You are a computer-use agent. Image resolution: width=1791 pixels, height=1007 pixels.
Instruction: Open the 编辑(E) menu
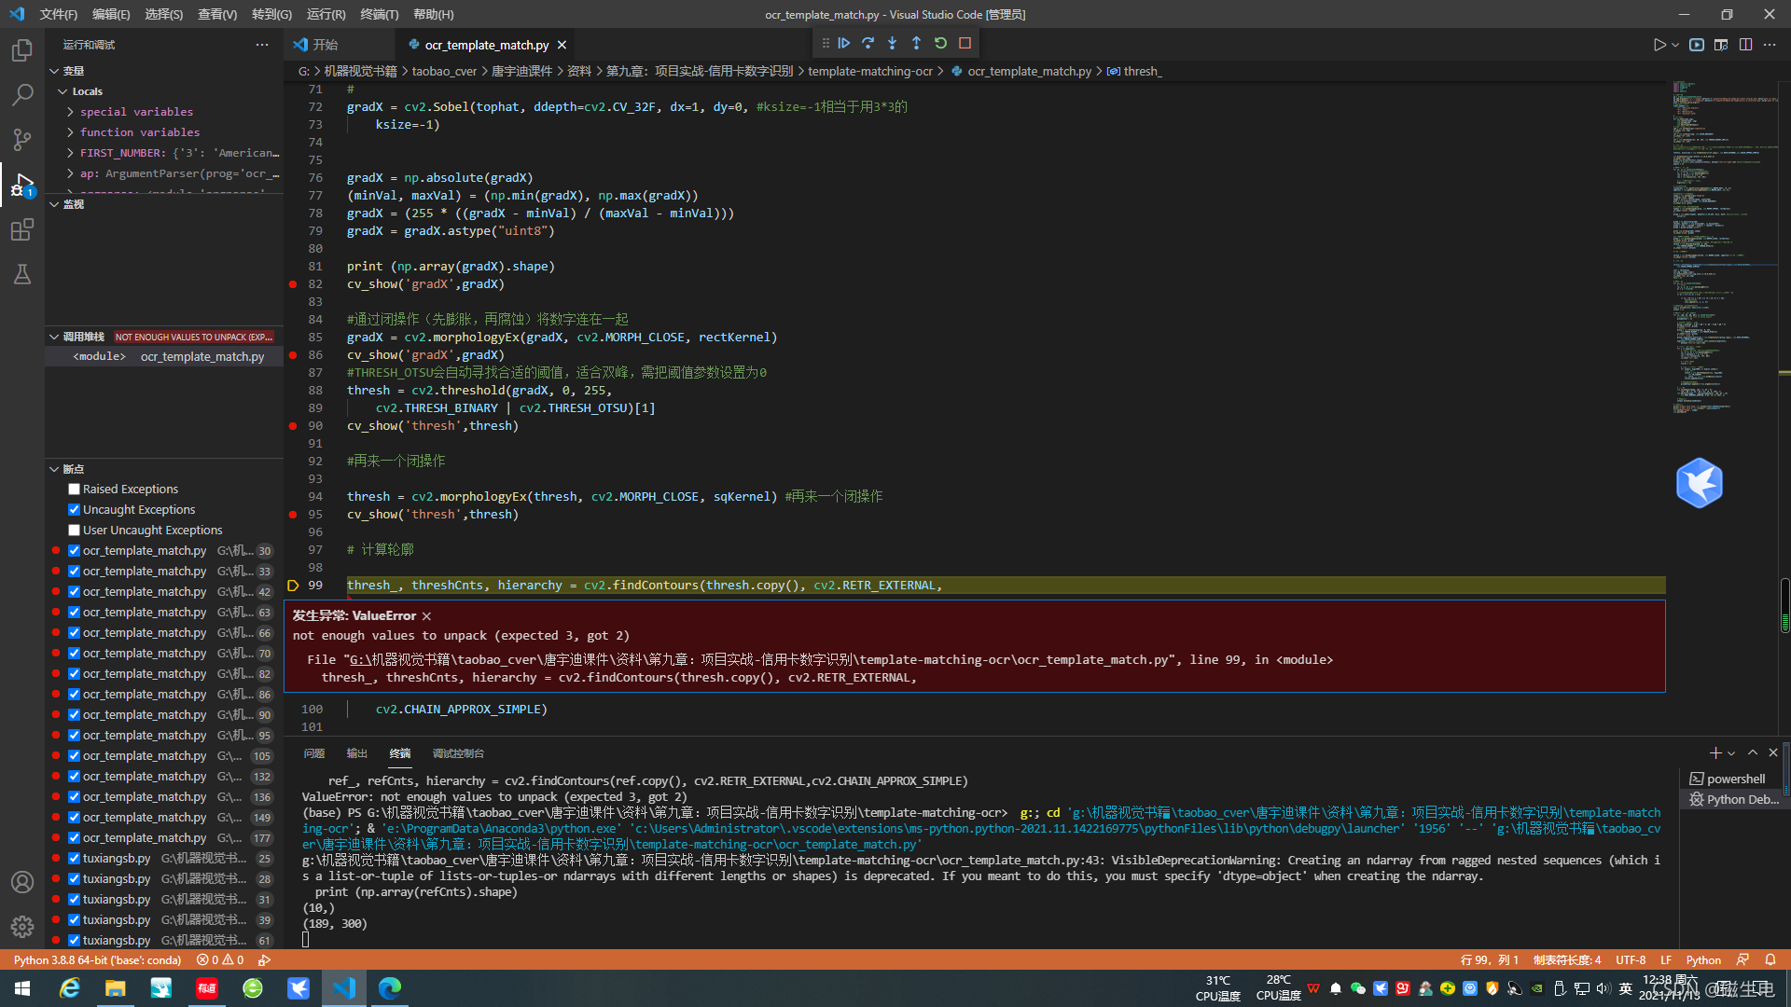click(111, 14)
